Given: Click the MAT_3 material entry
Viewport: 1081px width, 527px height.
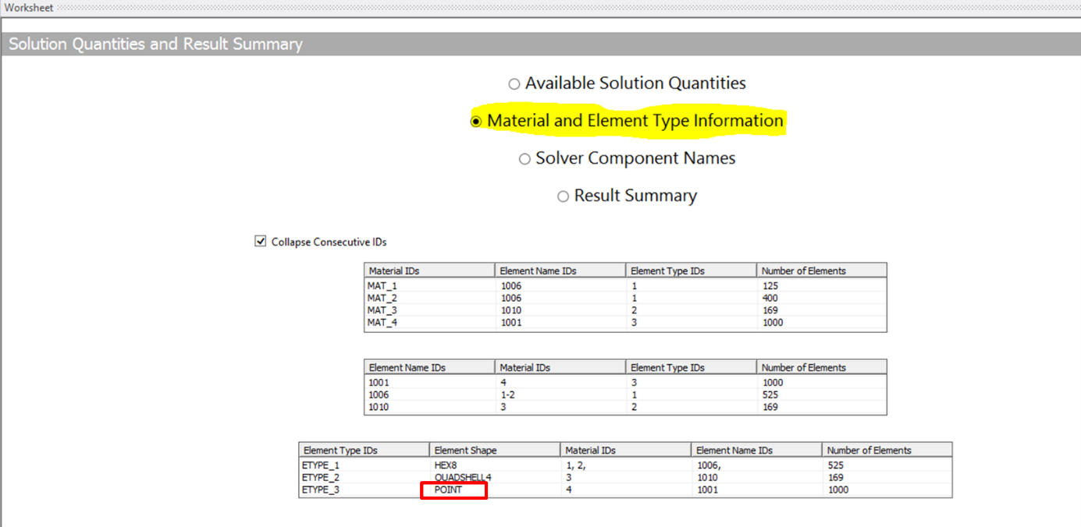Looking at the screenshot, I should click(382, 310).
